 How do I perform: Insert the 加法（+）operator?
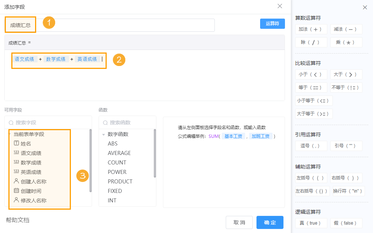tap(311, 29)
